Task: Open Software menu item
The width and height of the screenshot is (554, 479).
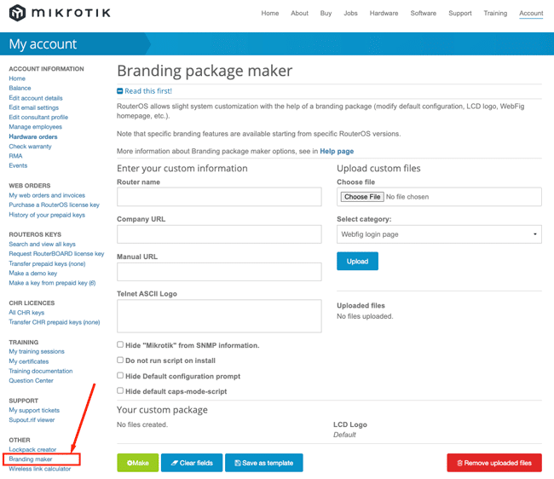Action: (x=424, y=14)
